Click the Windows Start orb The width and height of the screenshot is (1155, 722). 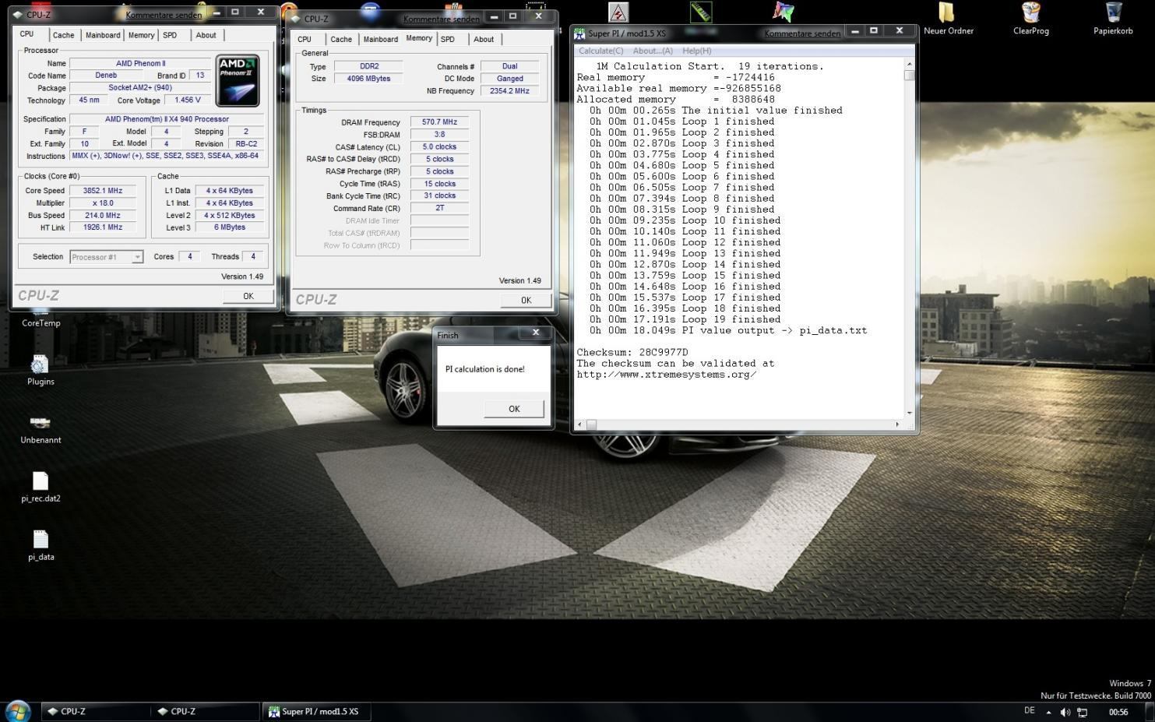(x=18, y=711)
